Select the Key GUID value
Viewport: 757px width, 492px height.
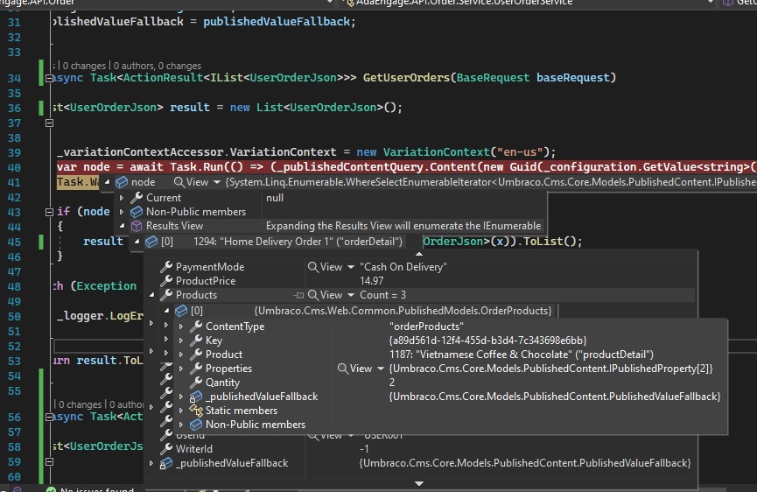488,341
